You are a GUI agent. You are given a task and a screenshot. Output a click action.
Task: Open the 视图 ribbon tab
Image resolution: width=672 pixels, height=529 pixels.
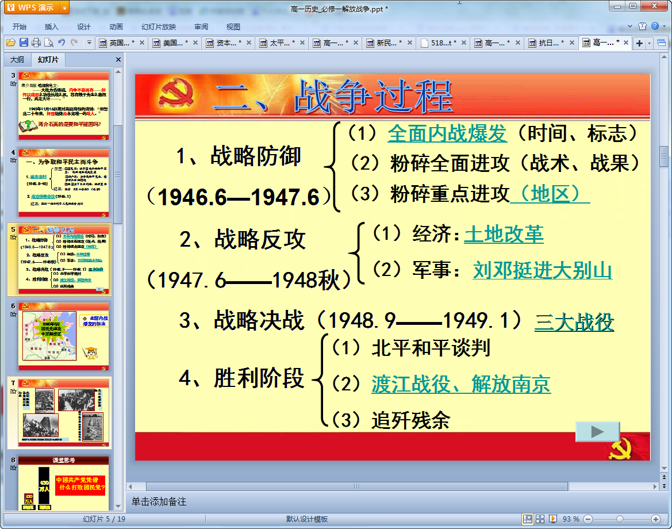pos(233,26)
